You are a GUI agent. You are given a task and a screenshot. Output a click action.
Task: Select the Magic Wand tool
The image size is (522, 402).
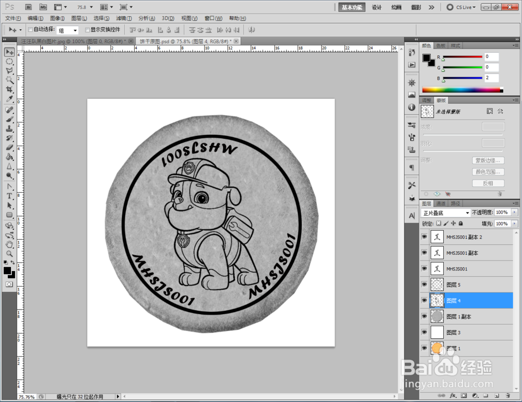click(x=9, y=80)
